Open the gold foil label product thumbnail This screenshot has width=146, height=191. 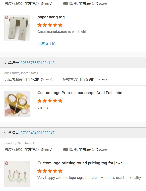[17, 104]
